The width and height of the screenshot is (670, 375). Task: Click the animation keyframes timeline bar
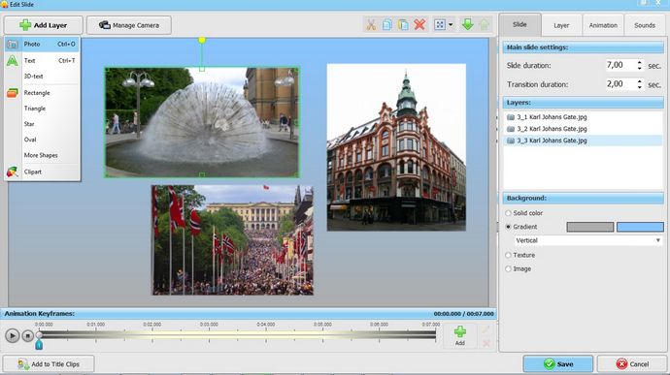tap(238, 335)
